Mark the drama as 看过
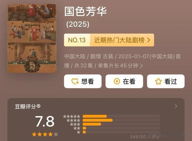 pos(166,81)
